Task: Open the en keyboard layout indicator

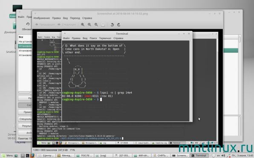Action: tap(219, 155)
